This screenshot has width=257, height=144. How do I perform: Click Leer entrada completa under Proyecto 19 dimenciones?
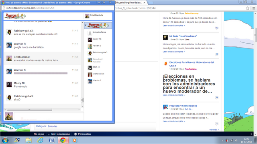174,121
